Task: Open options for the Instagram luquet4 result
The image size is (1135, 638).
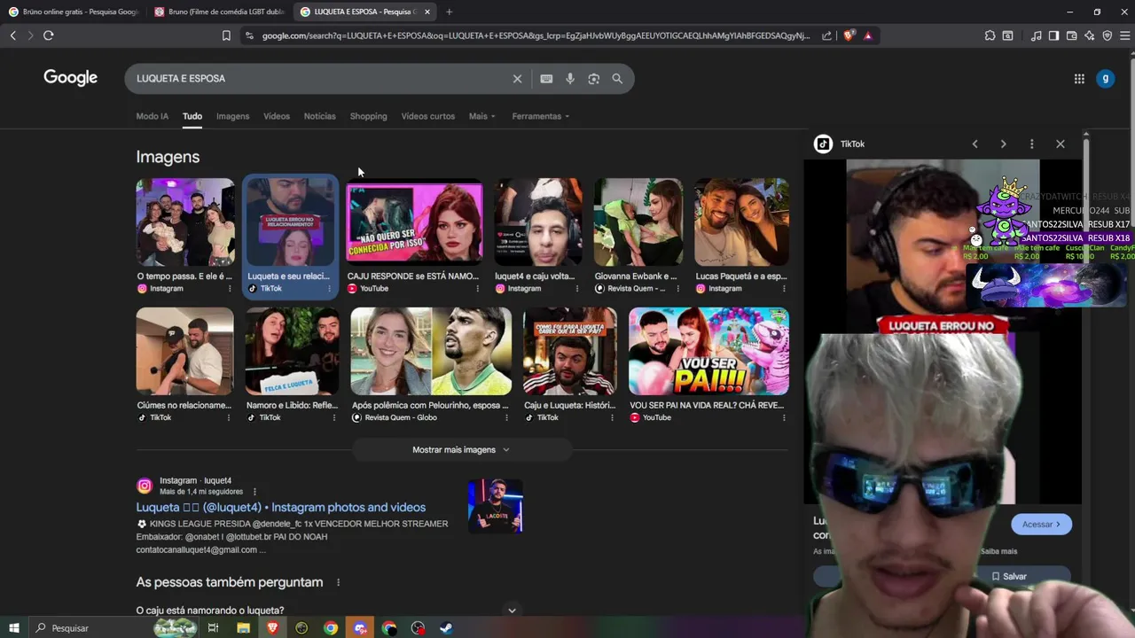Action: 254,492
